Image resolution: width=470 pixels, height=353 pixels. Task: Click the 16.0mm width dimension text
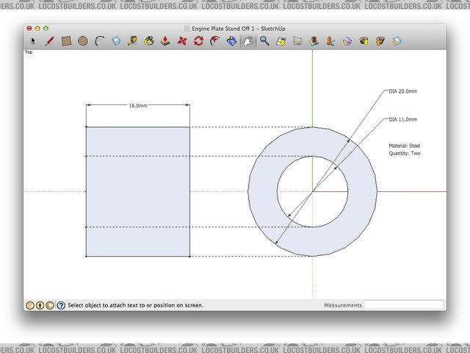138,106
